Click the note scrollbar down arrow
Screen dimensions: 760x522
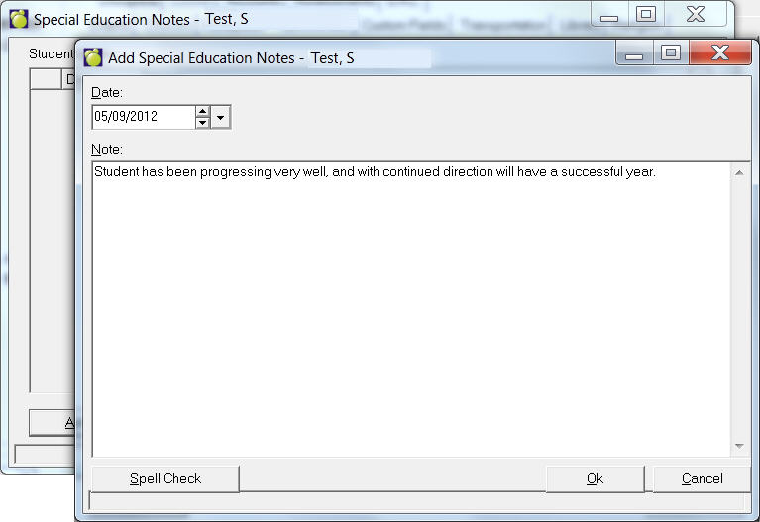click(x=739, y=446)
